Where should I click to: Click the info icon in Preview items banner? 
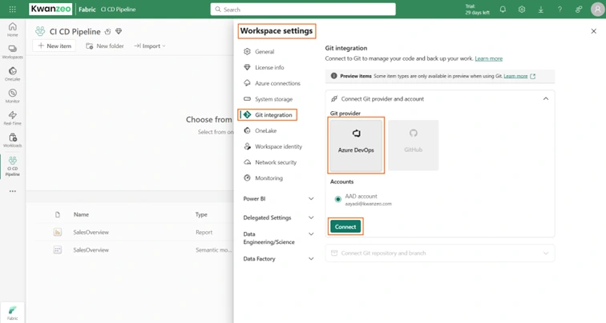[x=334, y=76]
